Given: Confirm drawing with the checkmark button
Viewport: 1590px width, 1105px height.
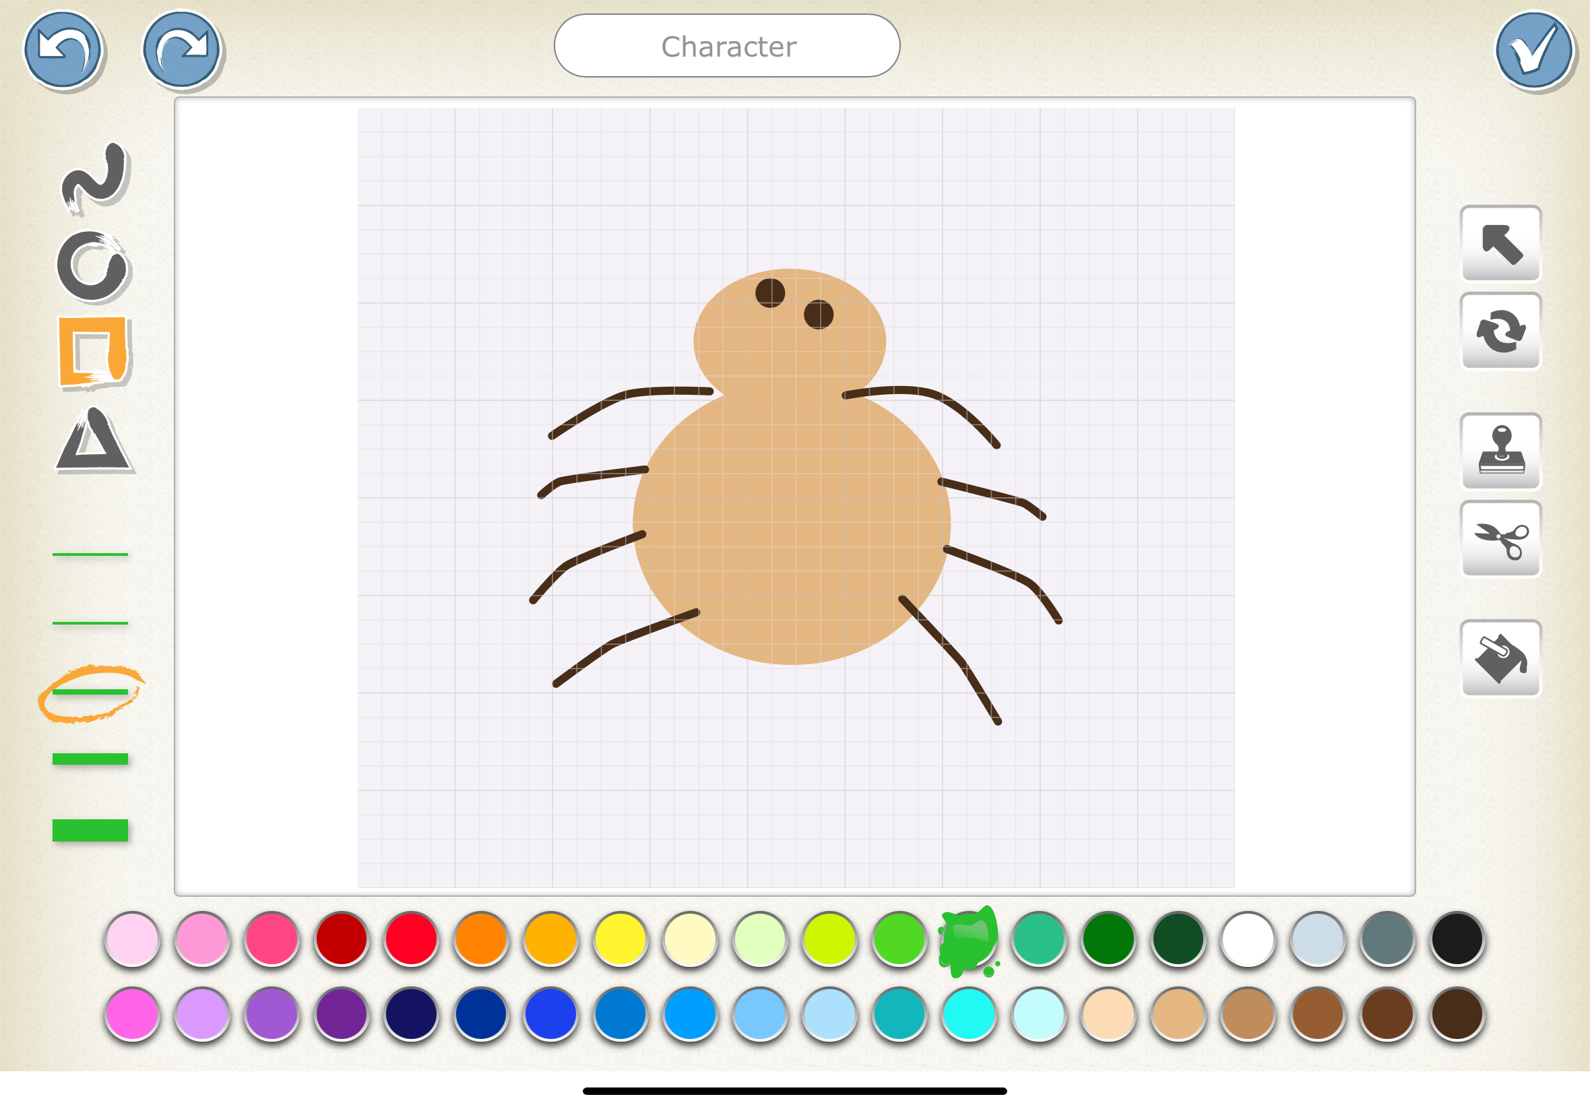Looking at the screenshot, I should click(x=1534, y=50).
